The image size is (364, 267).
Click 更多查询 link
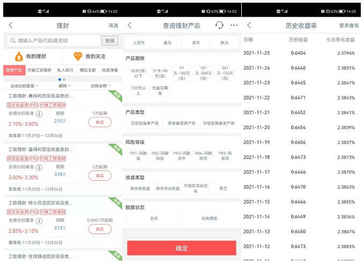coord(348,26)
